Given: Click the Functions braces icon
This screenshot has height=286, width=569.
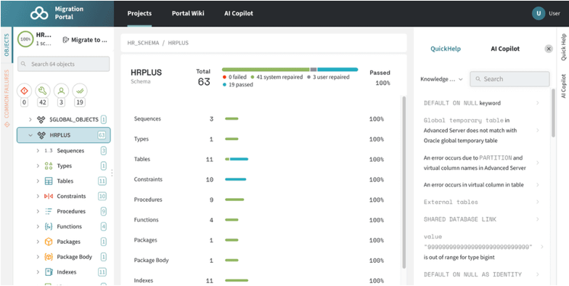Looking at the screenshot, I should (49, 226).
